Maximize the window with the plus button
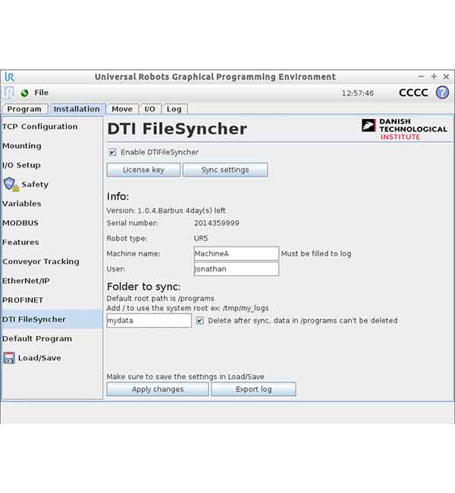This screenshot has height=493, width=455. [x=434, y=77]
